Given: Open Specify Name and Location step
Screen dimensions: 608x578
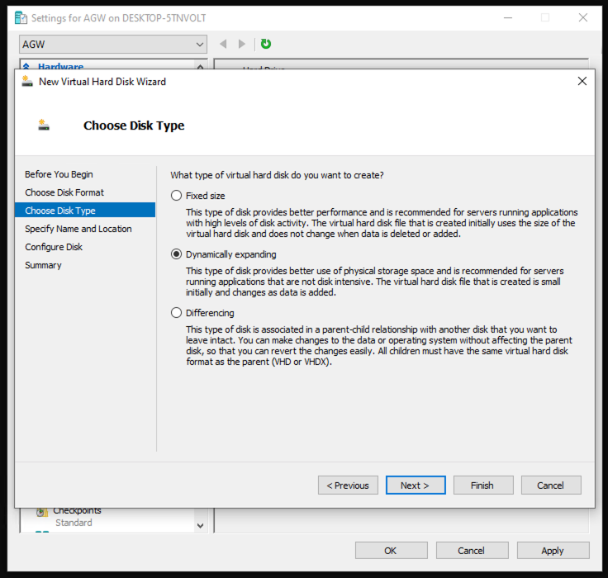Looking at the screenshot, I should click(x=78, y=229).
